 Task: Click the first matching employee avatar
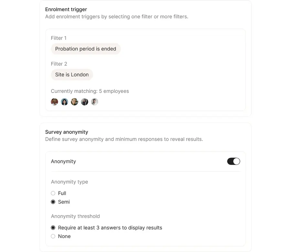pos(54,102)
